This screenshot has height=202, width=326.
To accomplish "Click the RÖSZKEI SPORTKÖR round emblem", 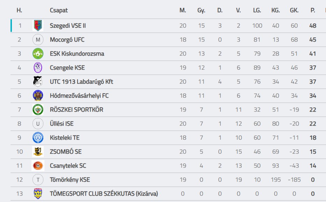I will tap(38, 110).
